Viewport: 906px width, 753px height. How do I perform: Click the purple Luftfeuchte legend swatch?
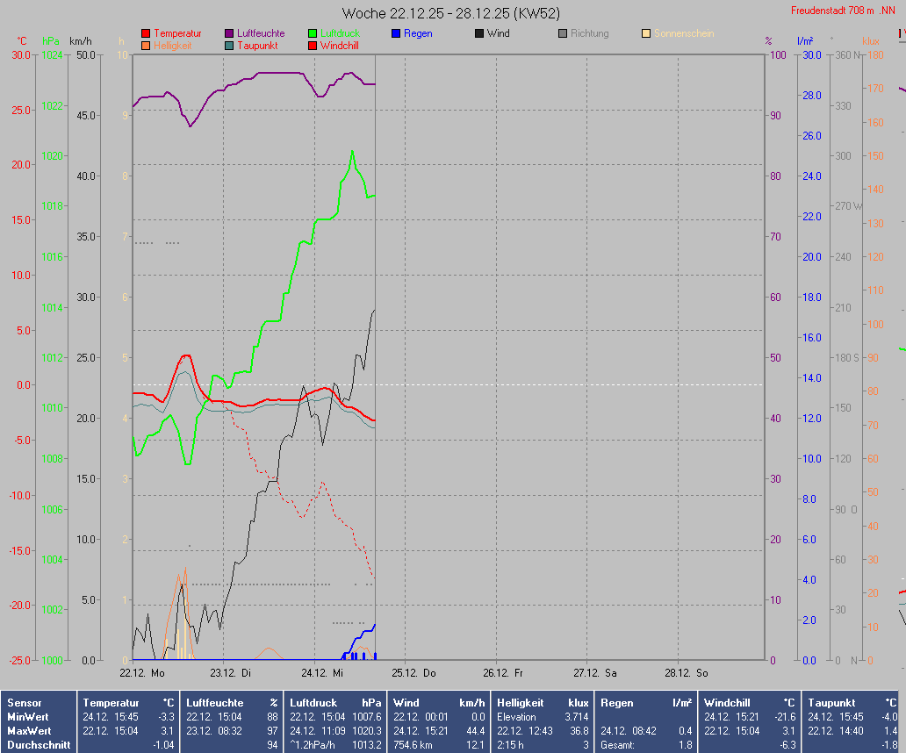pos(229,34)
